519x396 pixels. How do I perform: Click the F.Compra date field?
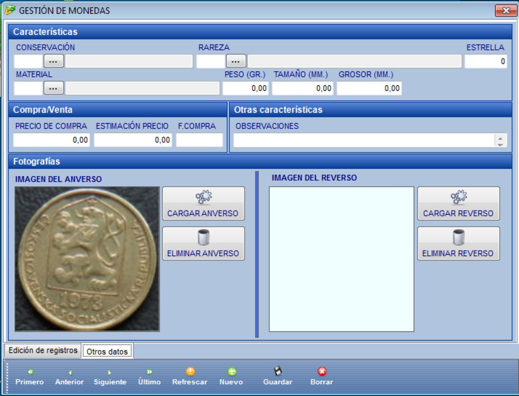(x=200, y=140)
